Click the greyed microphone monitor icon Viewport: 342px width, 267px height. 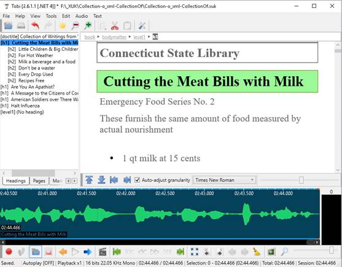tap(21, 252)
